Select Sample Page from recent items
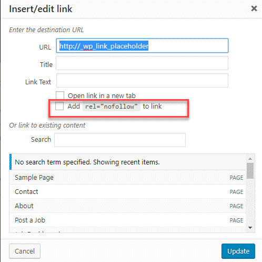 [128, 177]
